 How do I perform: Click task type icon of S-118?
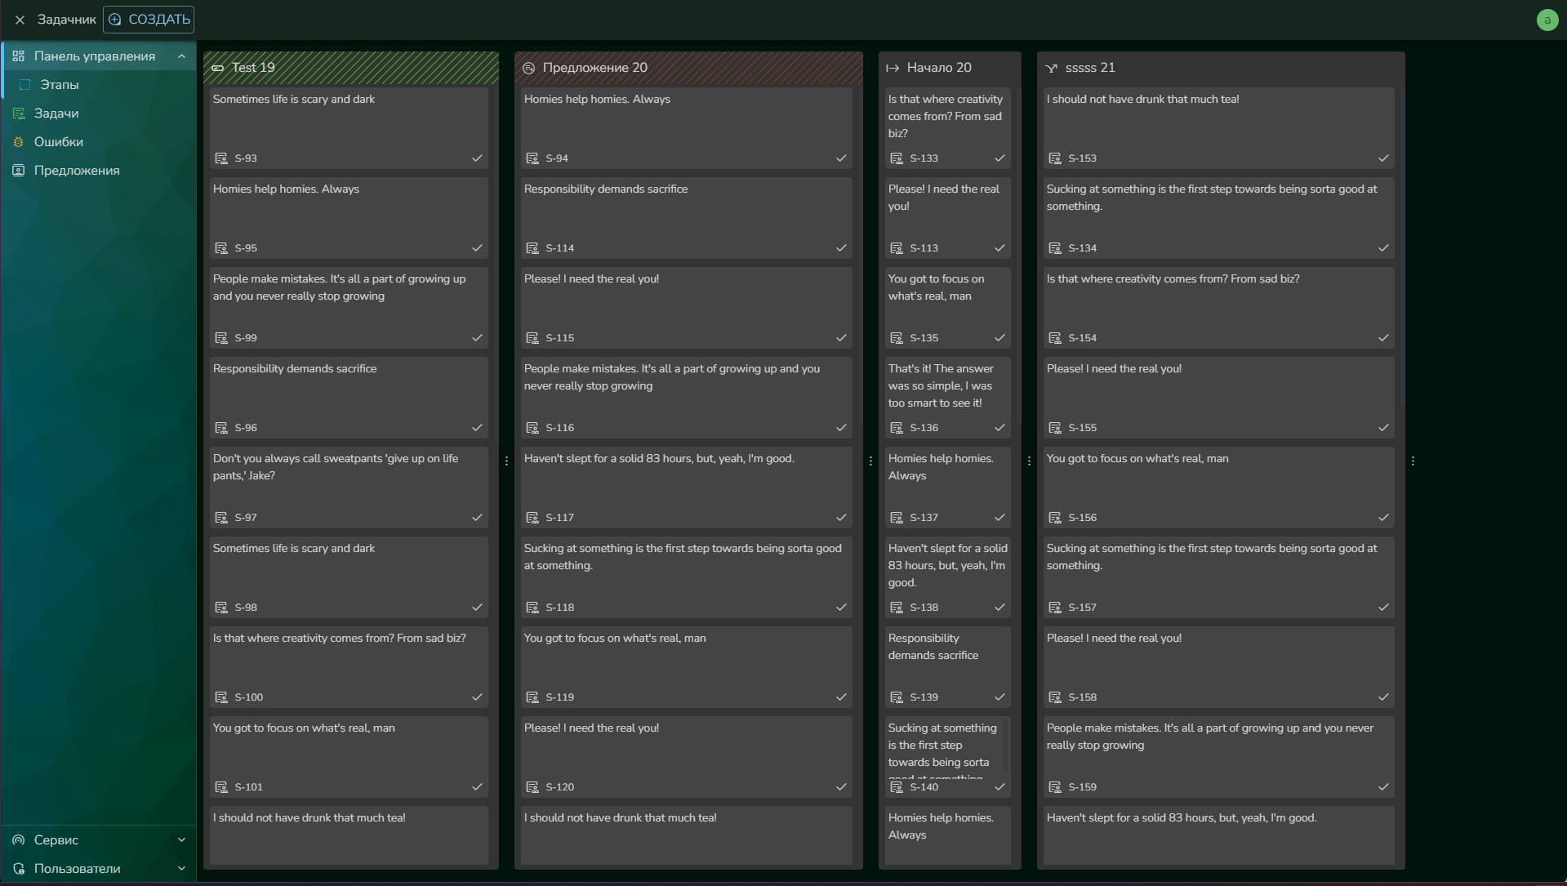click(x=532, y=608)
